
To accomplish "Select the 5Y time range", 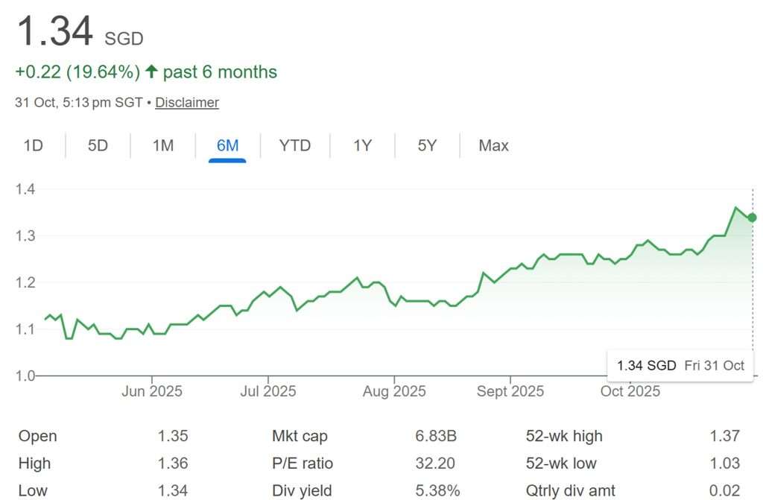I will point(426,145).
